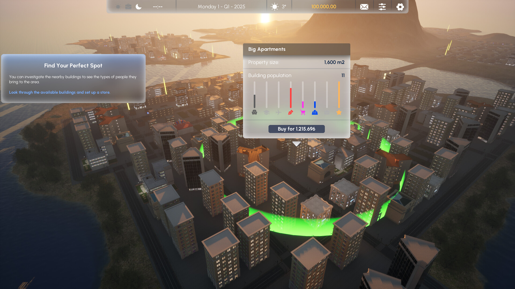Select the armchair demographic icon
Screen dimensions: 515x289
click(254, 112)
